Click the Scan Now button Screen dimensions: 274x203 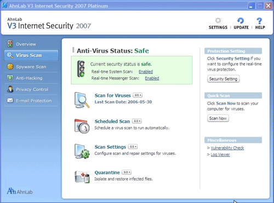[x=218, y=118]
